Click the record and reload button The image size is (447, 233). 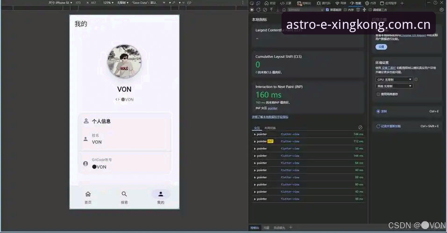pos(389,126)
